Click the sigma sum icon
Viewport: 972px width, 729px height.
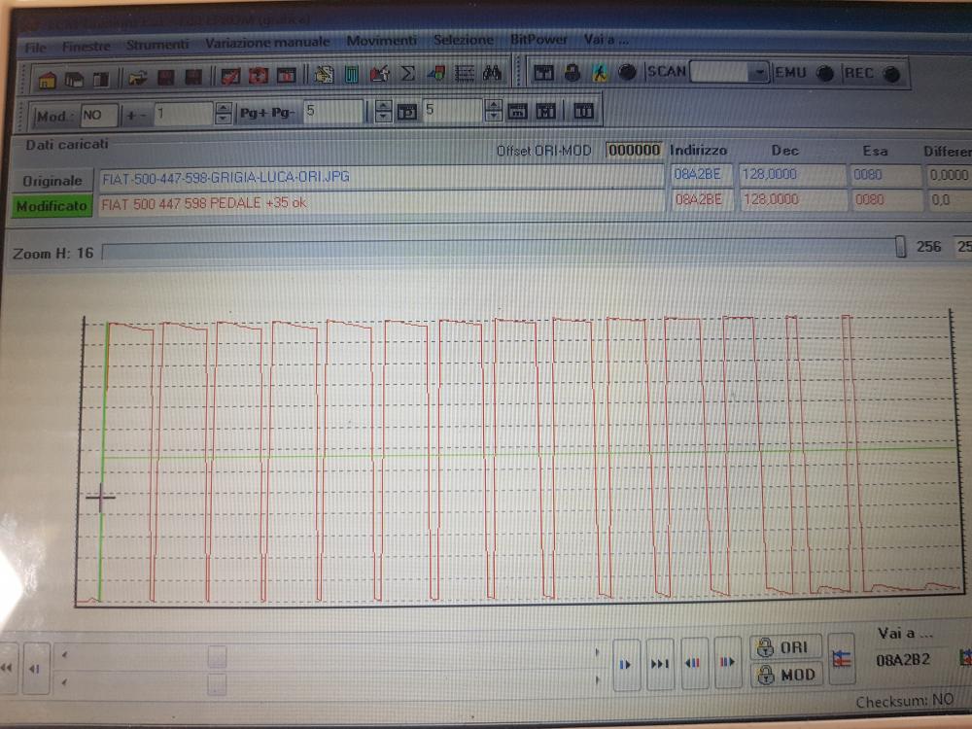408,74
